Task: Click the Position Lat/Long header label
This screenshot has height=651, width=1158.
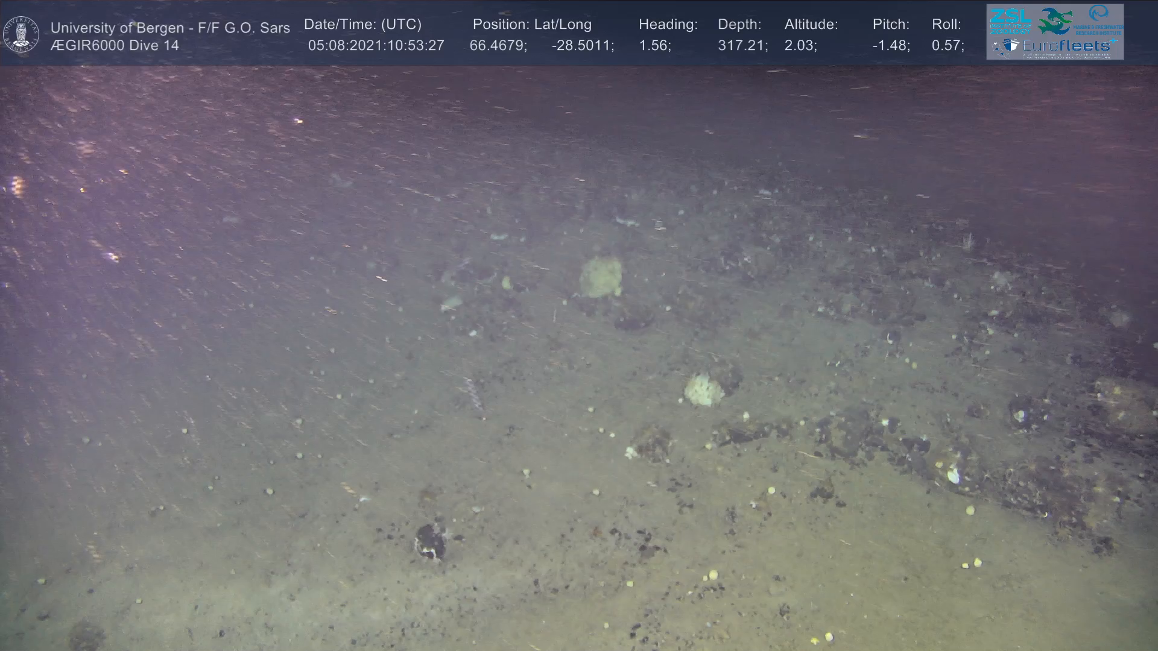Action: [x=532, y=24]
